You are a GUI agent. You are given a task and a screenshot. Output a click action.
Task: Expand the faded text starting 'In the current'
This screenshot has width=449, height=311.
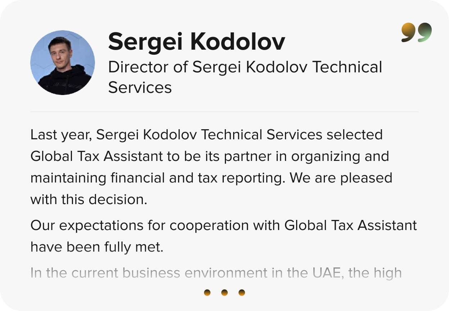[216, 273]
